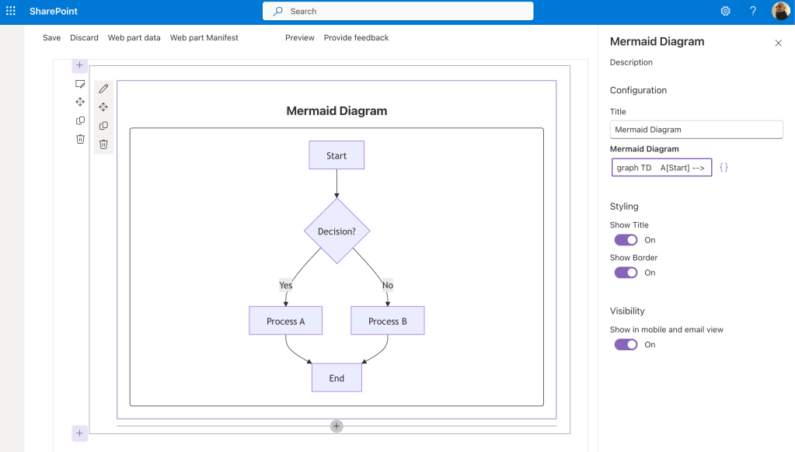Click the edit section icon
The width and height of the screenshot is (795, 452).
[80, 84]
